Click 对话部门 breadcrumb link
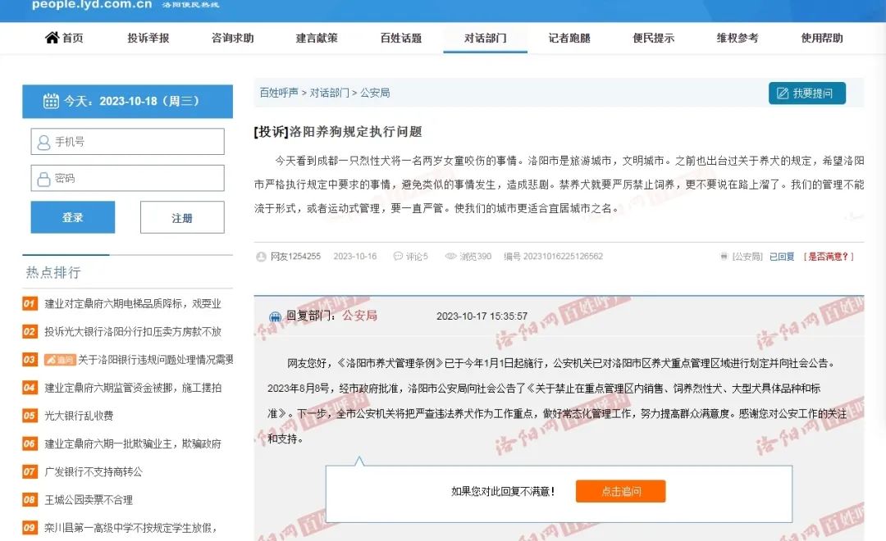This screenshot has height=541, width=886. pyautogui.click(x=330, y=93)
